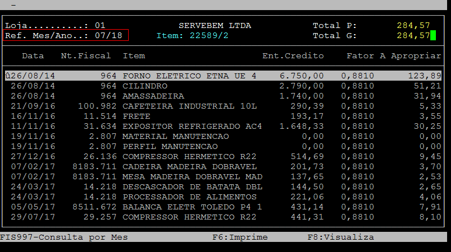451x252 pixels.
Task: Select the CAFETEIRA INDUSTRIAL 10L row
Action: coord(189,106)
